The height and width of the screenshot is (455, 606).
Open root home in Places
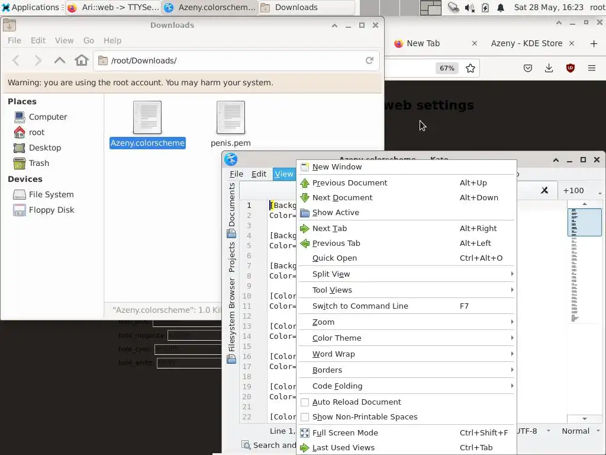pos(29,132)
